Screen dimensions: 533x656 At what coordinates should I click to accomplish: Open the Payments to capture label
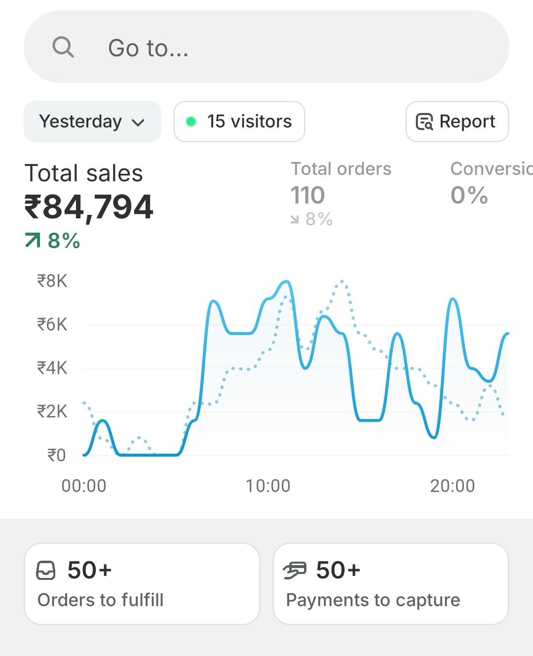373,600
